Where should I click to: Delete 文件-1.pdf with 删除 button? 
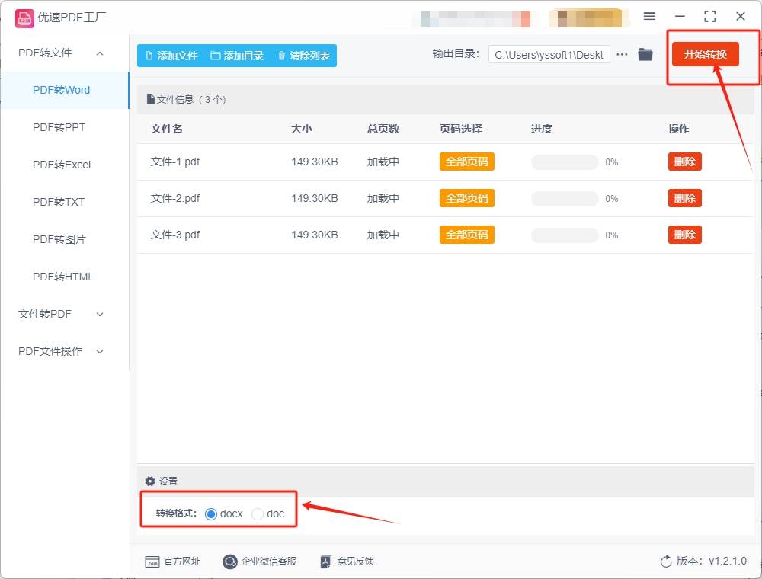tap(684, 162)
